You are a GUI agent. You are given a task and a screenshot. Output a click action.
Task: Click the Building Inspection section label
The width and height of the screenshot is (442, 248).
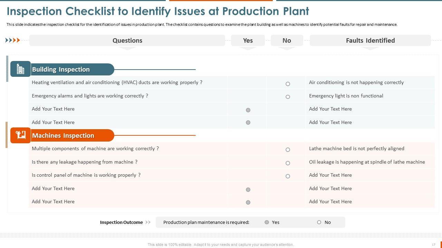61,69
